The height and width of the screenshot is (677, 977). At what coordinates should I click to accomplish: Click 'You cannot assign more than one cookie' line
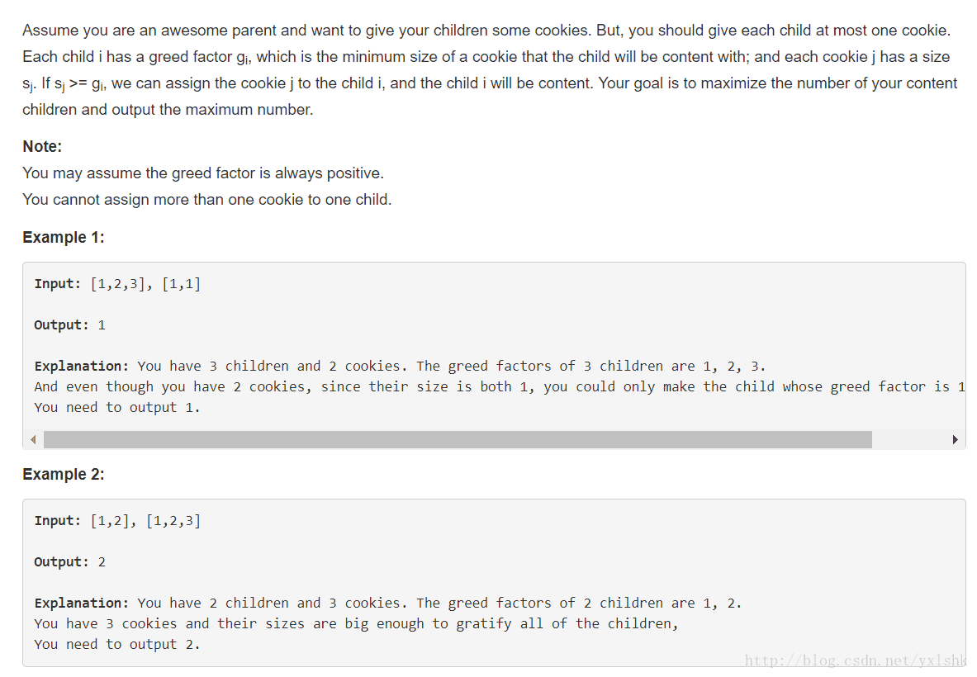206,199
